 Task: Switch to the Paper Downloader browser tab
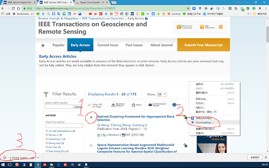coord(92,3)
